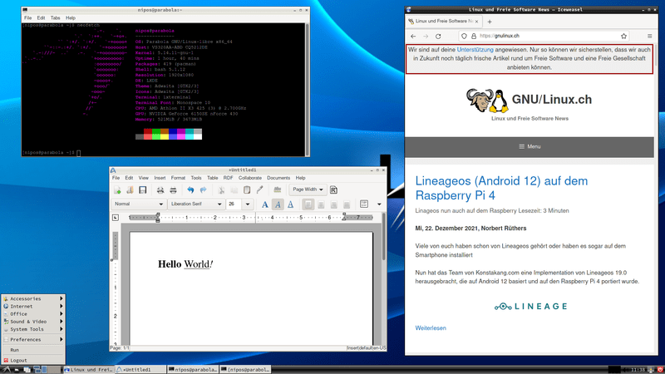
Task: Toggle italic formatting in AbiWord
Action: pos(278,204)
